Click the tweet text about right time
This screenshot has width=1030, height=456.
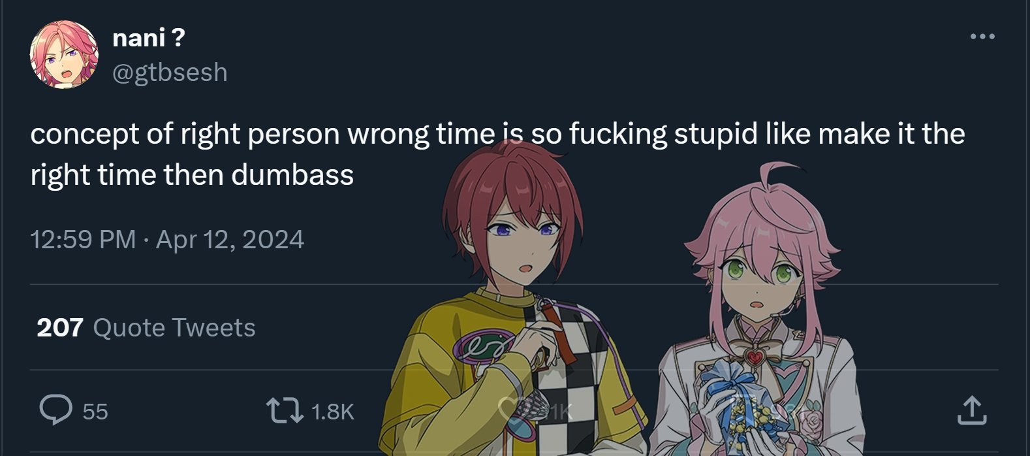pos(497,154)
